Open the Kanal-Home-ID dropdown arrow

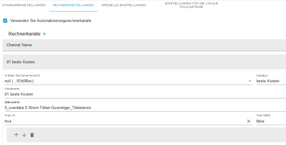pyautogui.click(x=250, y=81)
